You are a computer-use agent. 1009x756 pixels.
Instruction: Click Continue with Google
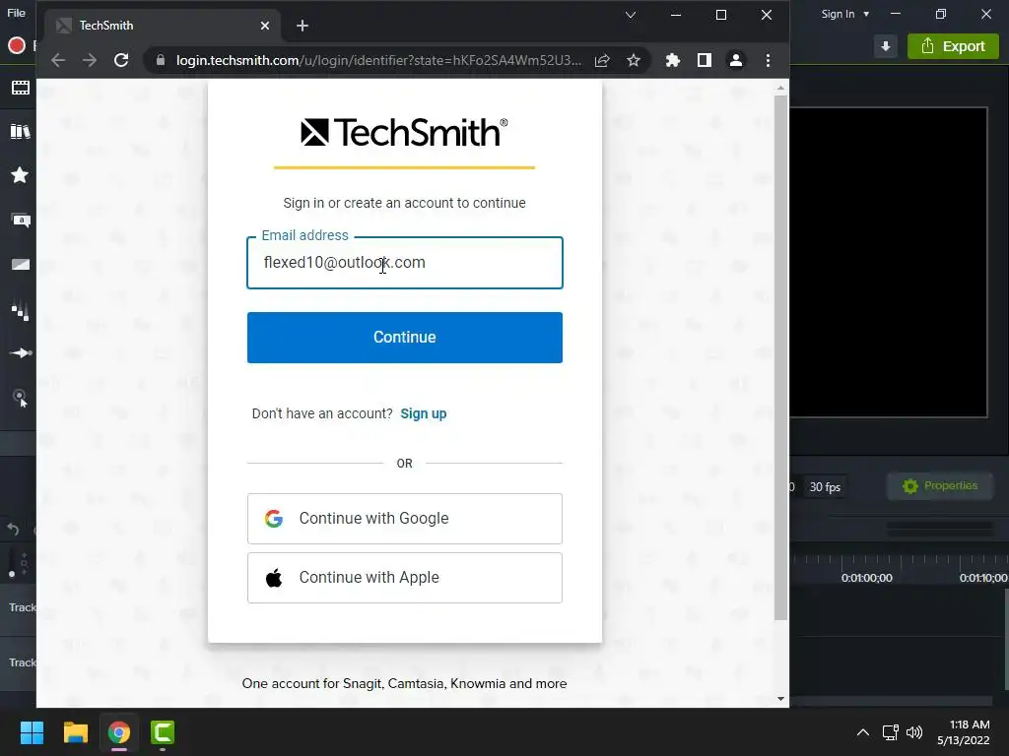405,519
